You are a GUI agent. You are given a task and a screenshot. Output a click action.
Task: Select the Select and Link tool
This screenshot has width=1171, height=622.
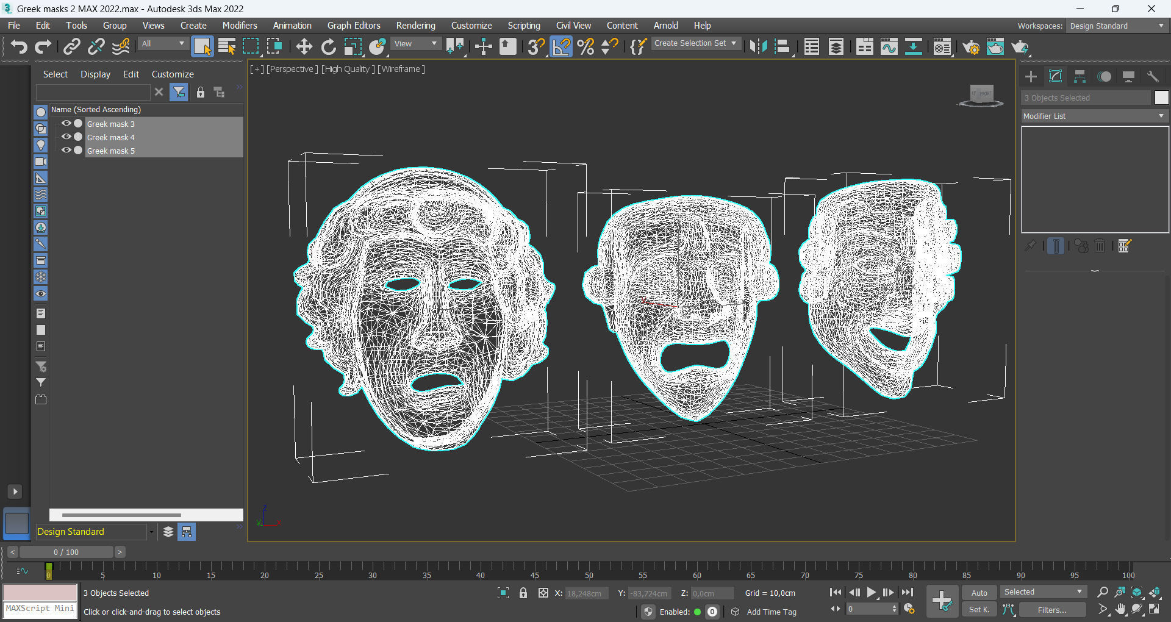[72, 47]
